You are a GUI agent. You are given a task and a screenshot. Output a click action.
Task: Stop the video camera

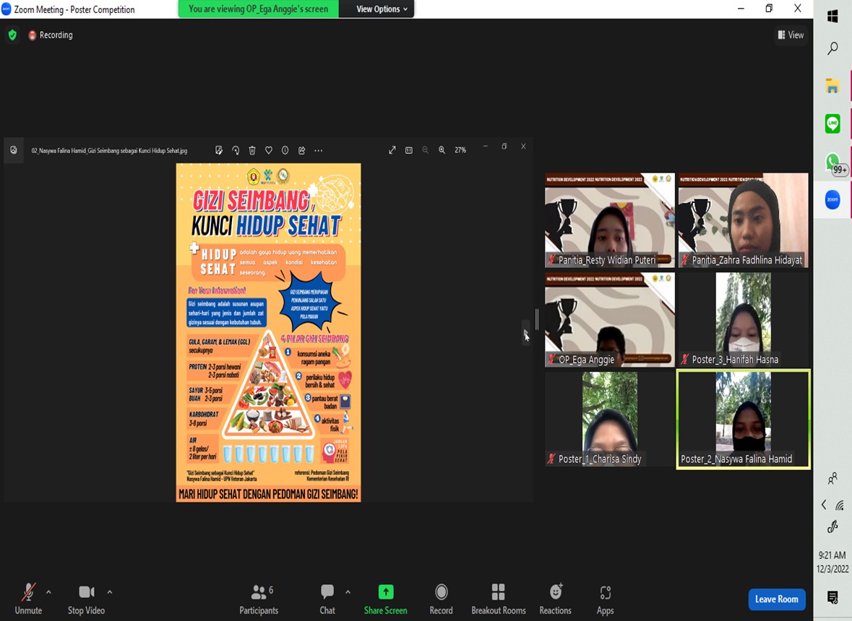[86, 599]
